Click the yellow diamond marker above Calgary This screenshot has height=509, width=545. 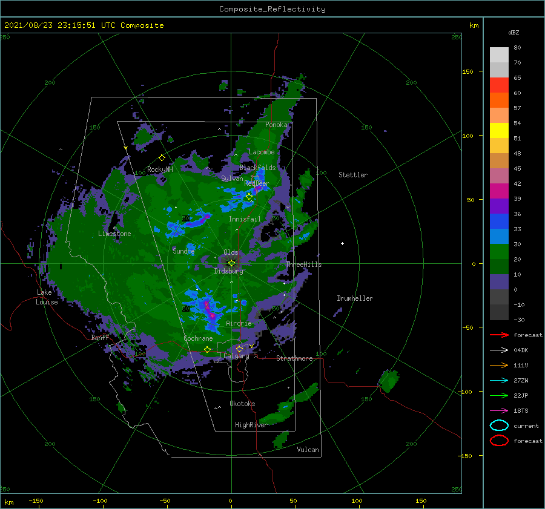(239, 349)
